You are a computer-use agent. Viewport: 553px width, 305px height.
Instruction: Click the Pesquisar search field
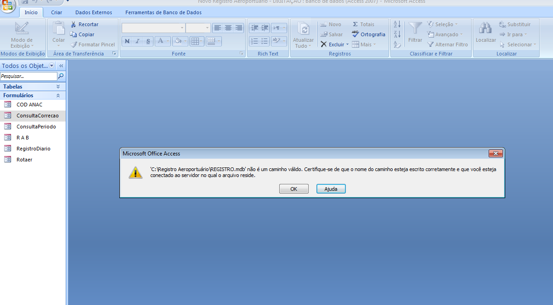[29, 76]
